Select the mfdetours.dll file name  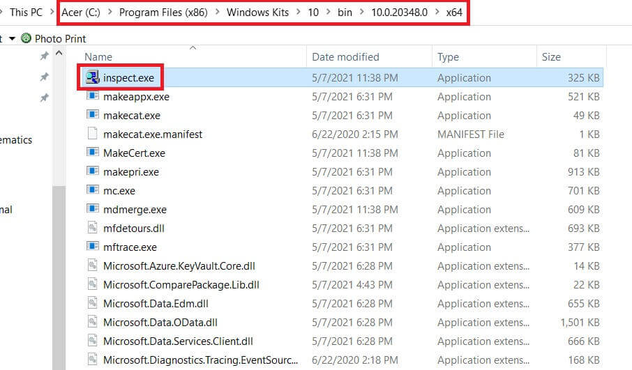[x=134, y=229]
